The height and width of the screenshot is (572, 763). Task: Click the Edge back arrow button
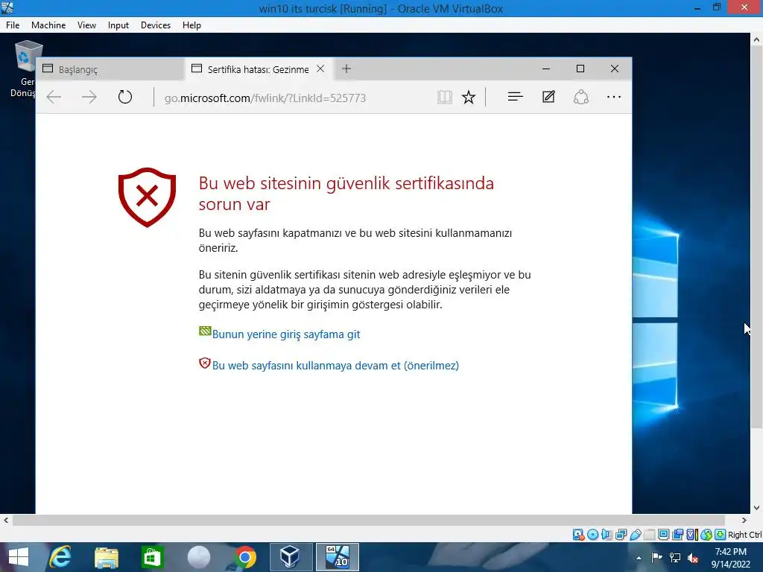pyautogui.click(x=54, y=98)
